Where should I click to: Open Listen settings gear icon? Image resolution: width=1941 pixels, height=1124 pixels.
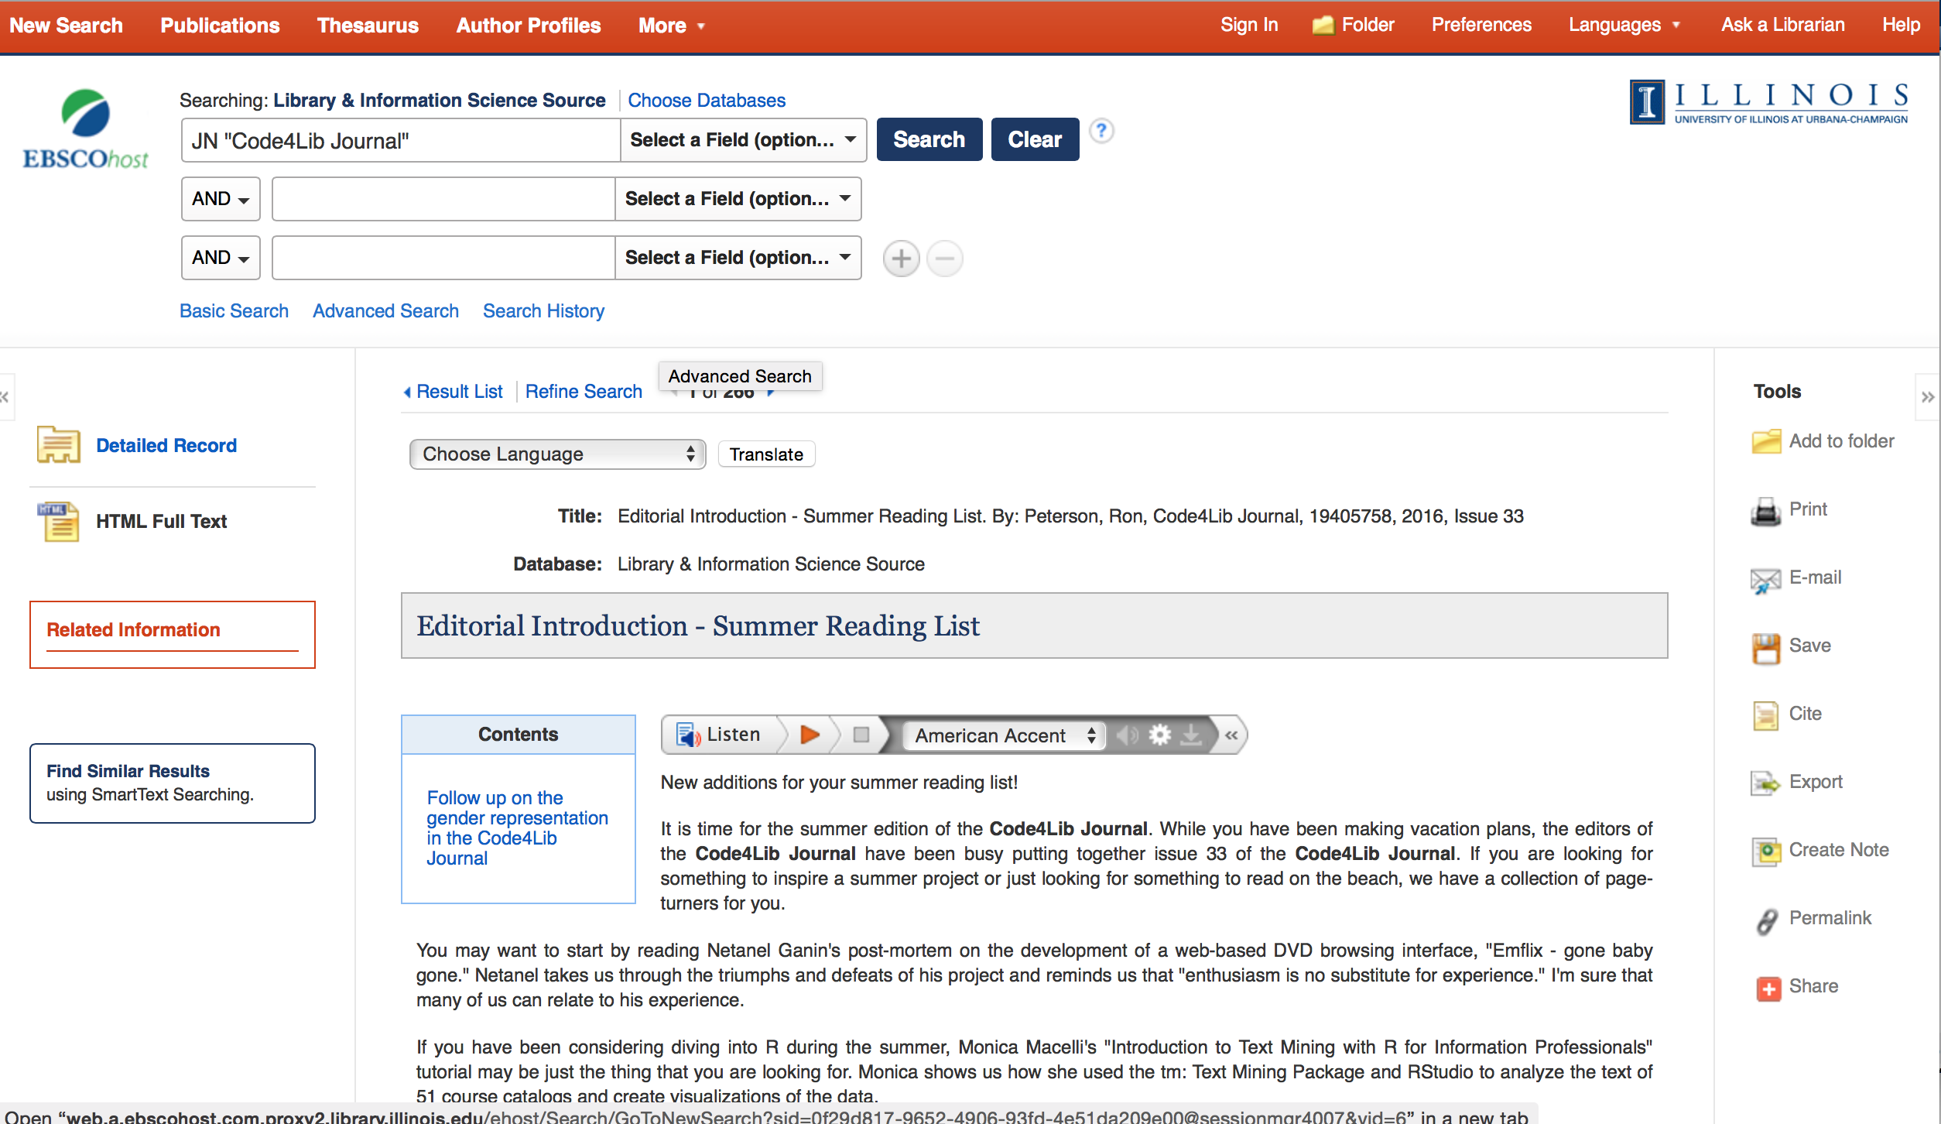tap(1159, 735)
